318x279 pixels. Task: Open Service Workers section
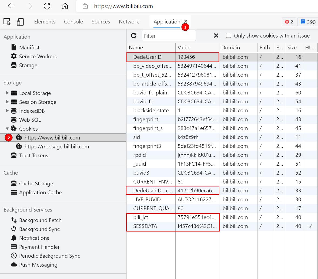[x=38, y=56]
